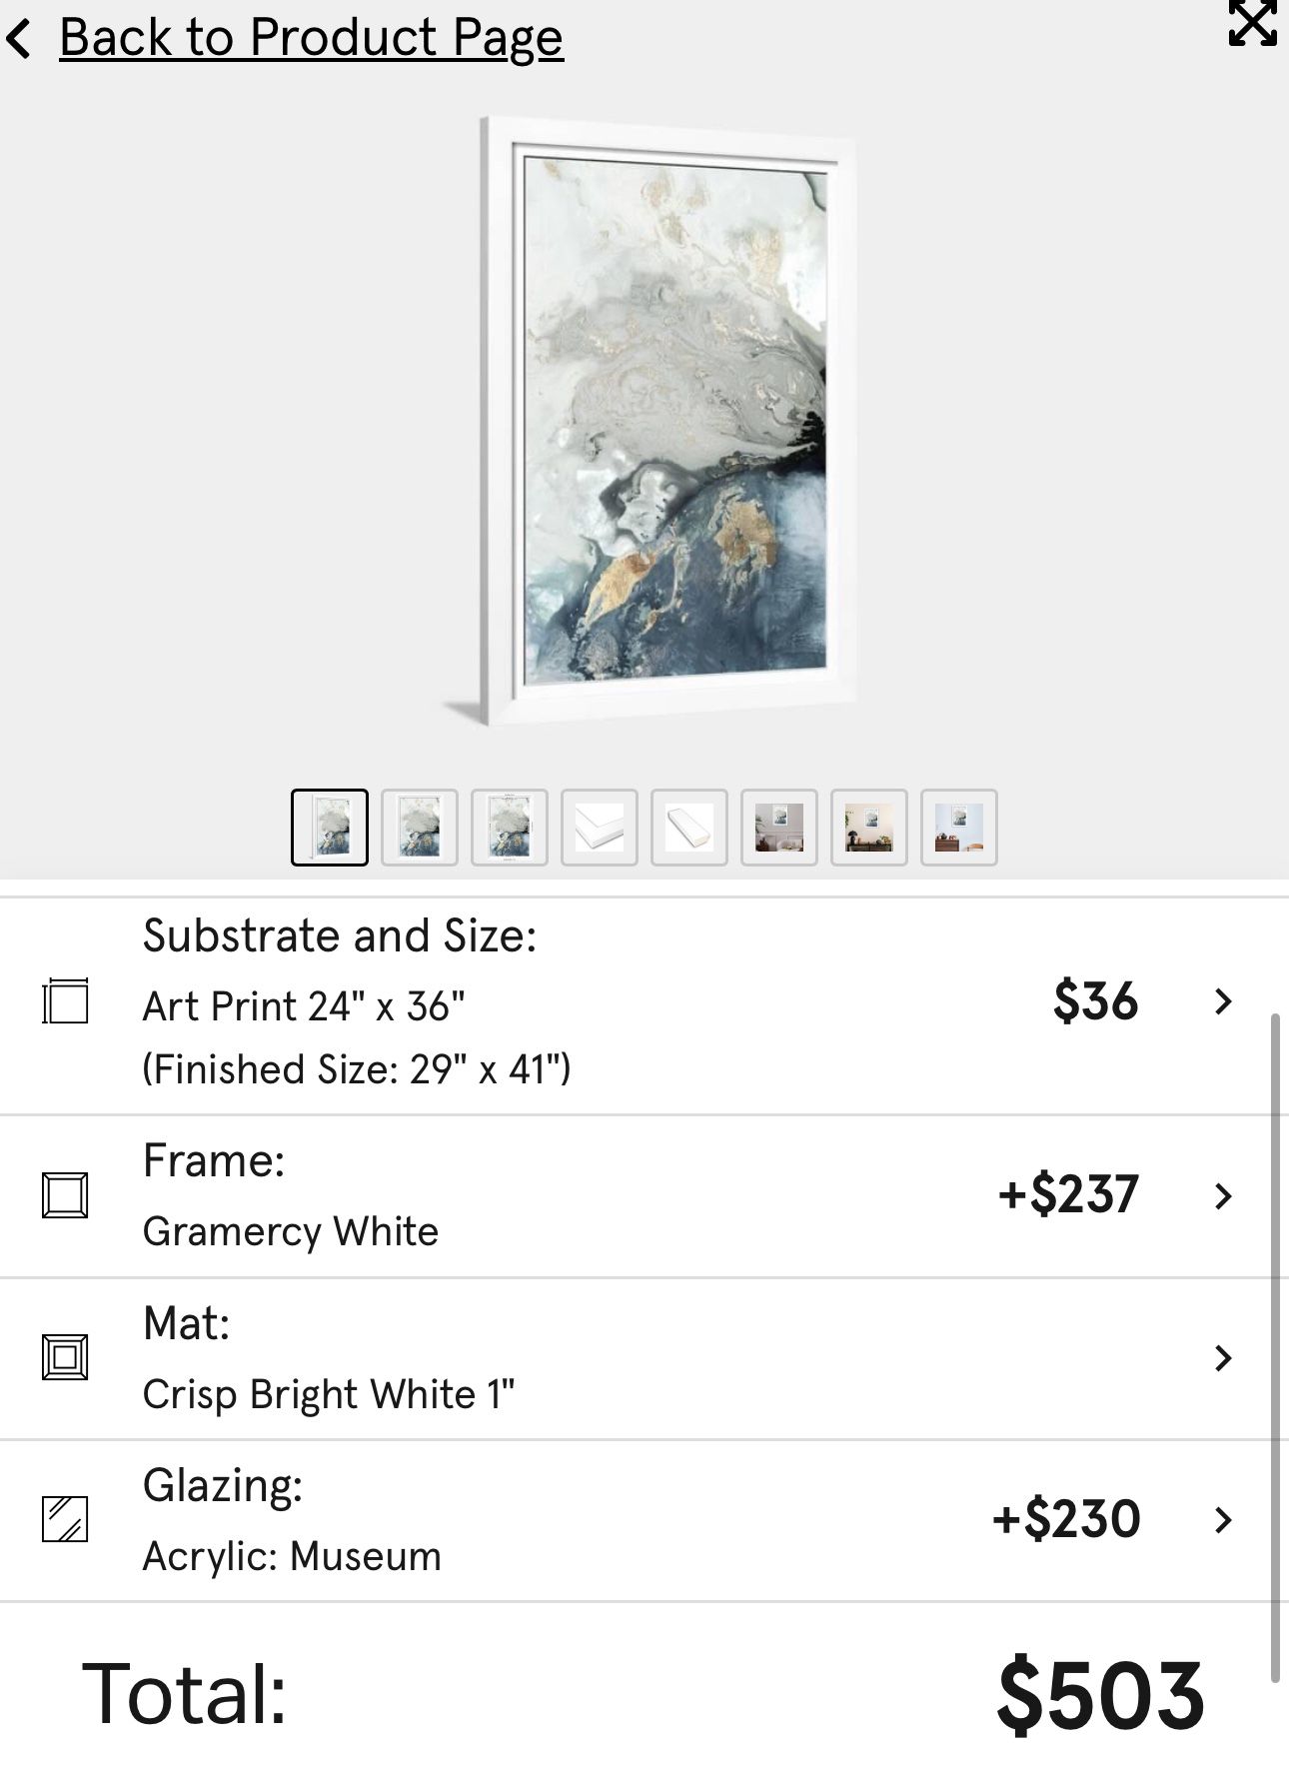The image size is (1289, 1773).
Task: Click the options list vertical scrollbar
Action: [x=1275, y=1349]
